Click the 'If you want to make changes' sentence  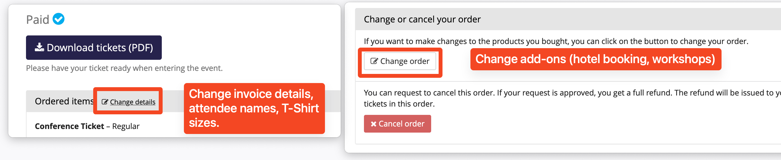coord(556,41)
